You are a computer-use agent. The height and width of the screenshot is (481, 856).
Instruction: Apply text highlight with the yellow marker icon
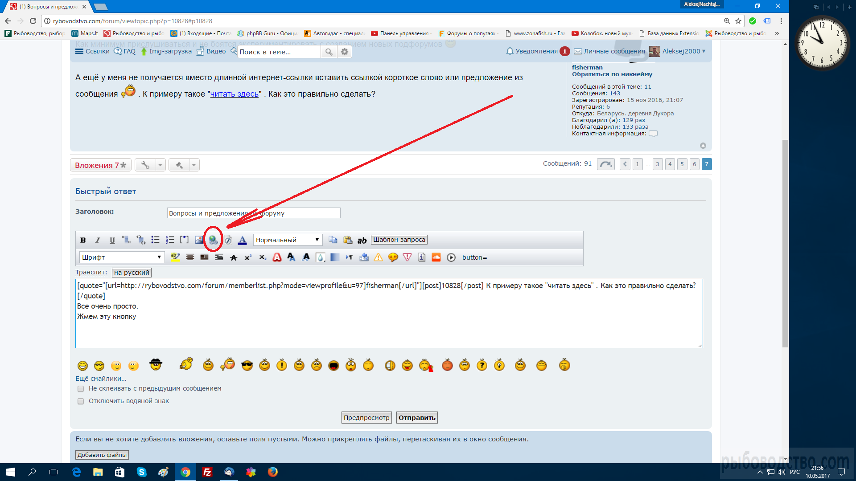tap(175, 257)
